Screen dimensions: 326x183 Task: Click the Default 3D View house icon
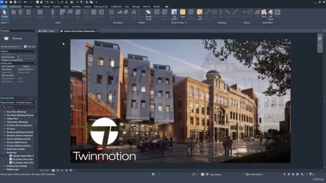coord(71,2)
